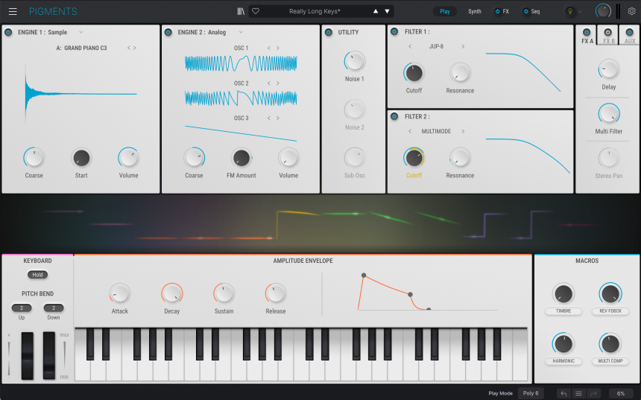Expand Engine 1 Sample type dropdown
The height and width of the screenshot is (400, 641).
tap(81, 32)
